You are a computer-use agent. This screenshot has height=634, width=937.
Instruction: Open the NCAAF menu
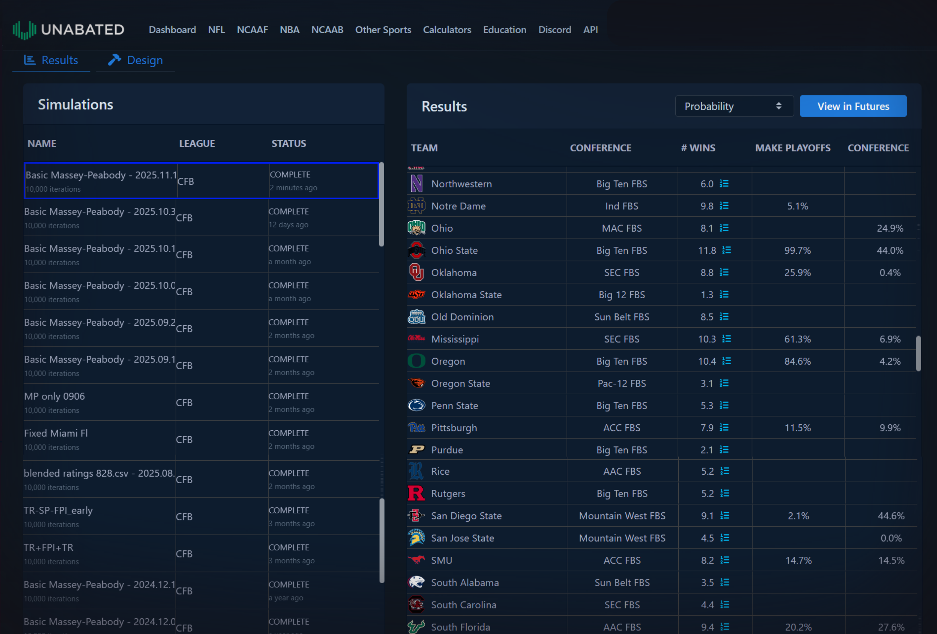point(252,30)
